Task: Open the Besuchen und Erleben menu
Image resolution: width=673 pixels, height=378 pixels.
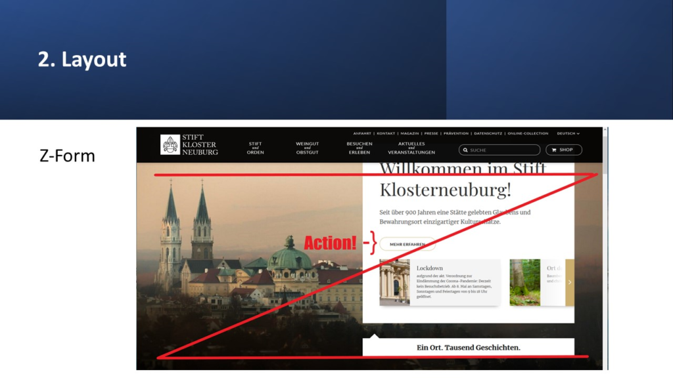Action: point(360,148)
